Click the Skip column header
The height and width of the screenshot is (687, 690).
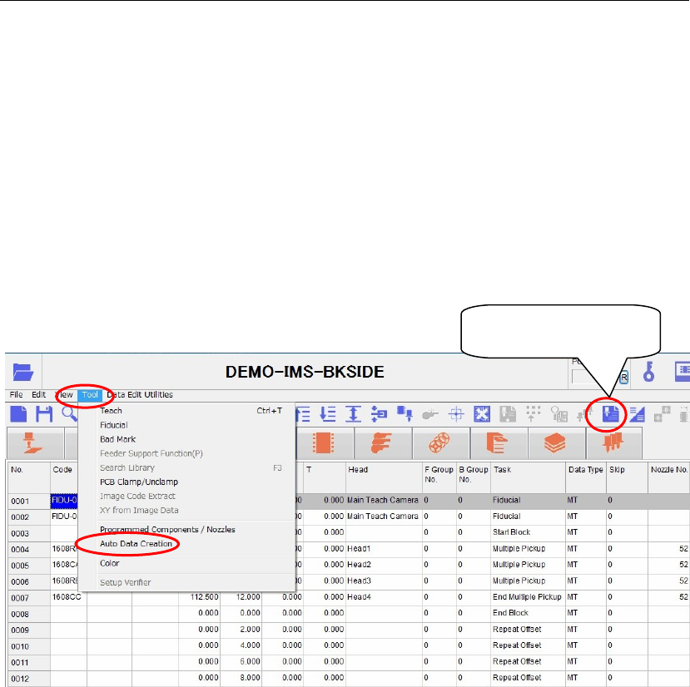[627, 477]
